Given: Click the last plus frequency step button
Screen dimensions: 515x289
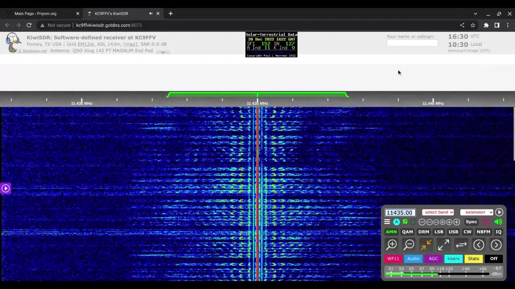Looking at the screenshot, I should coord(457,222).
